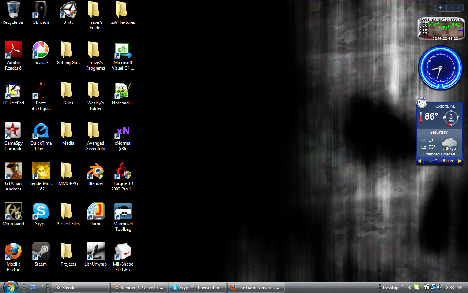Select the MMORPG folder
This screenshot has width=468, height=293.
point(68,174)
